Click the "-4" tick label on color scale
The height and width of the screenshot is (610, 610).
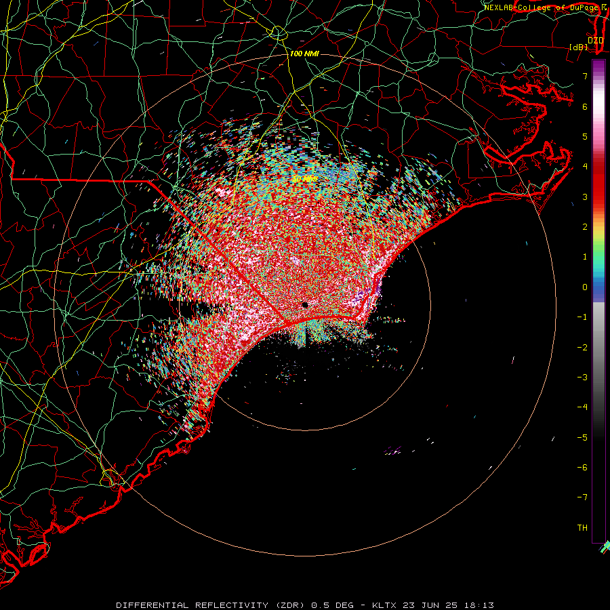point(582,407)
